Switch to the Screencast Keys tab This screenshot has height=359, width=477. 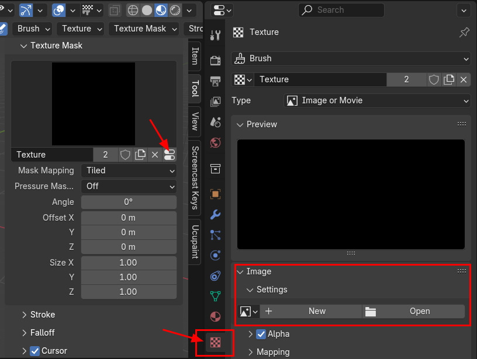[x=195, y=177]
